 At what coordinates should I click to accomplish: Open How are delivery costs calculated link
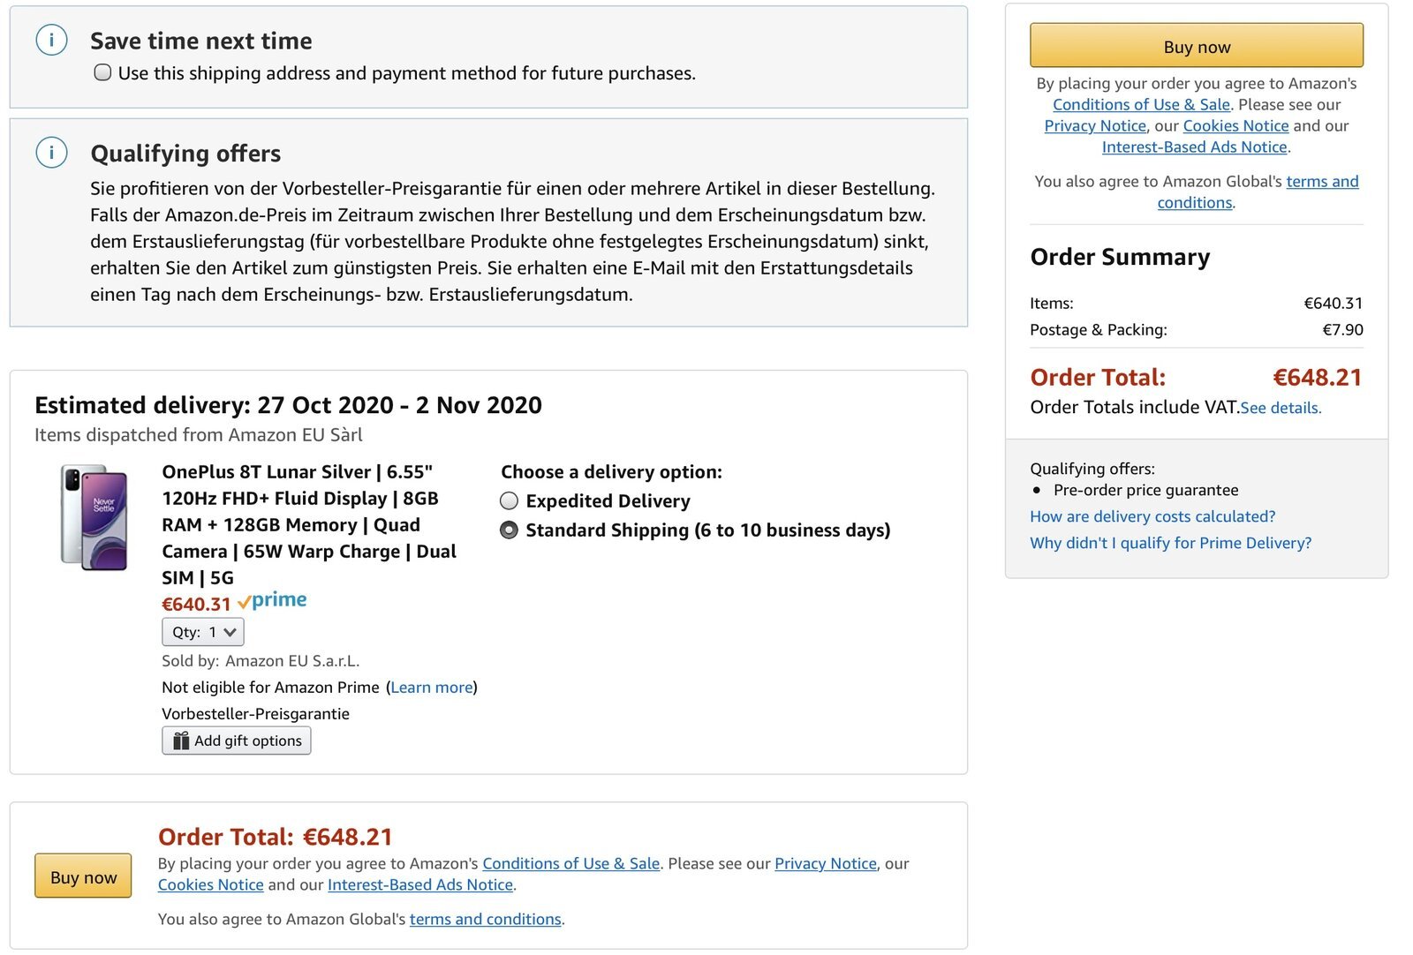(x=1152, y=516)
